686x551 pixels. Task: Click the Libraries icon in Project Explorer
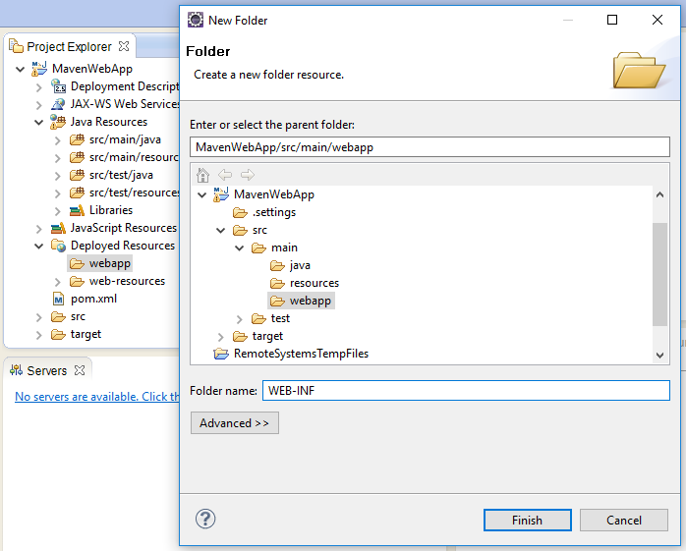(x=77, y=210)
